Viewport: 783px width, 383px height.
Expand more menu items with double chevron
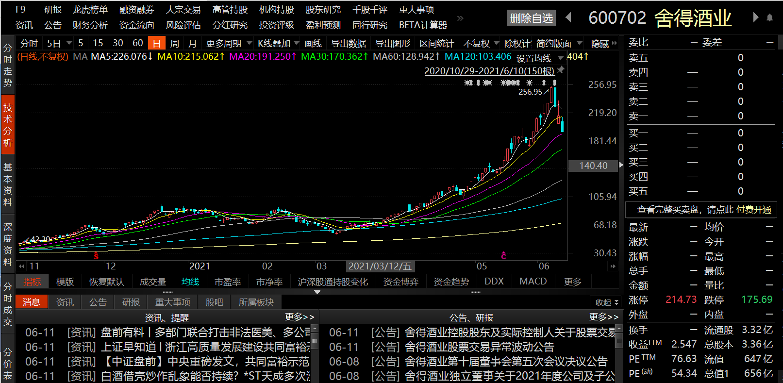click(460, 18)
